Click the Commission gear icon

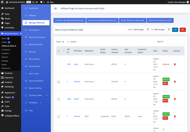(x=26, y=30)
